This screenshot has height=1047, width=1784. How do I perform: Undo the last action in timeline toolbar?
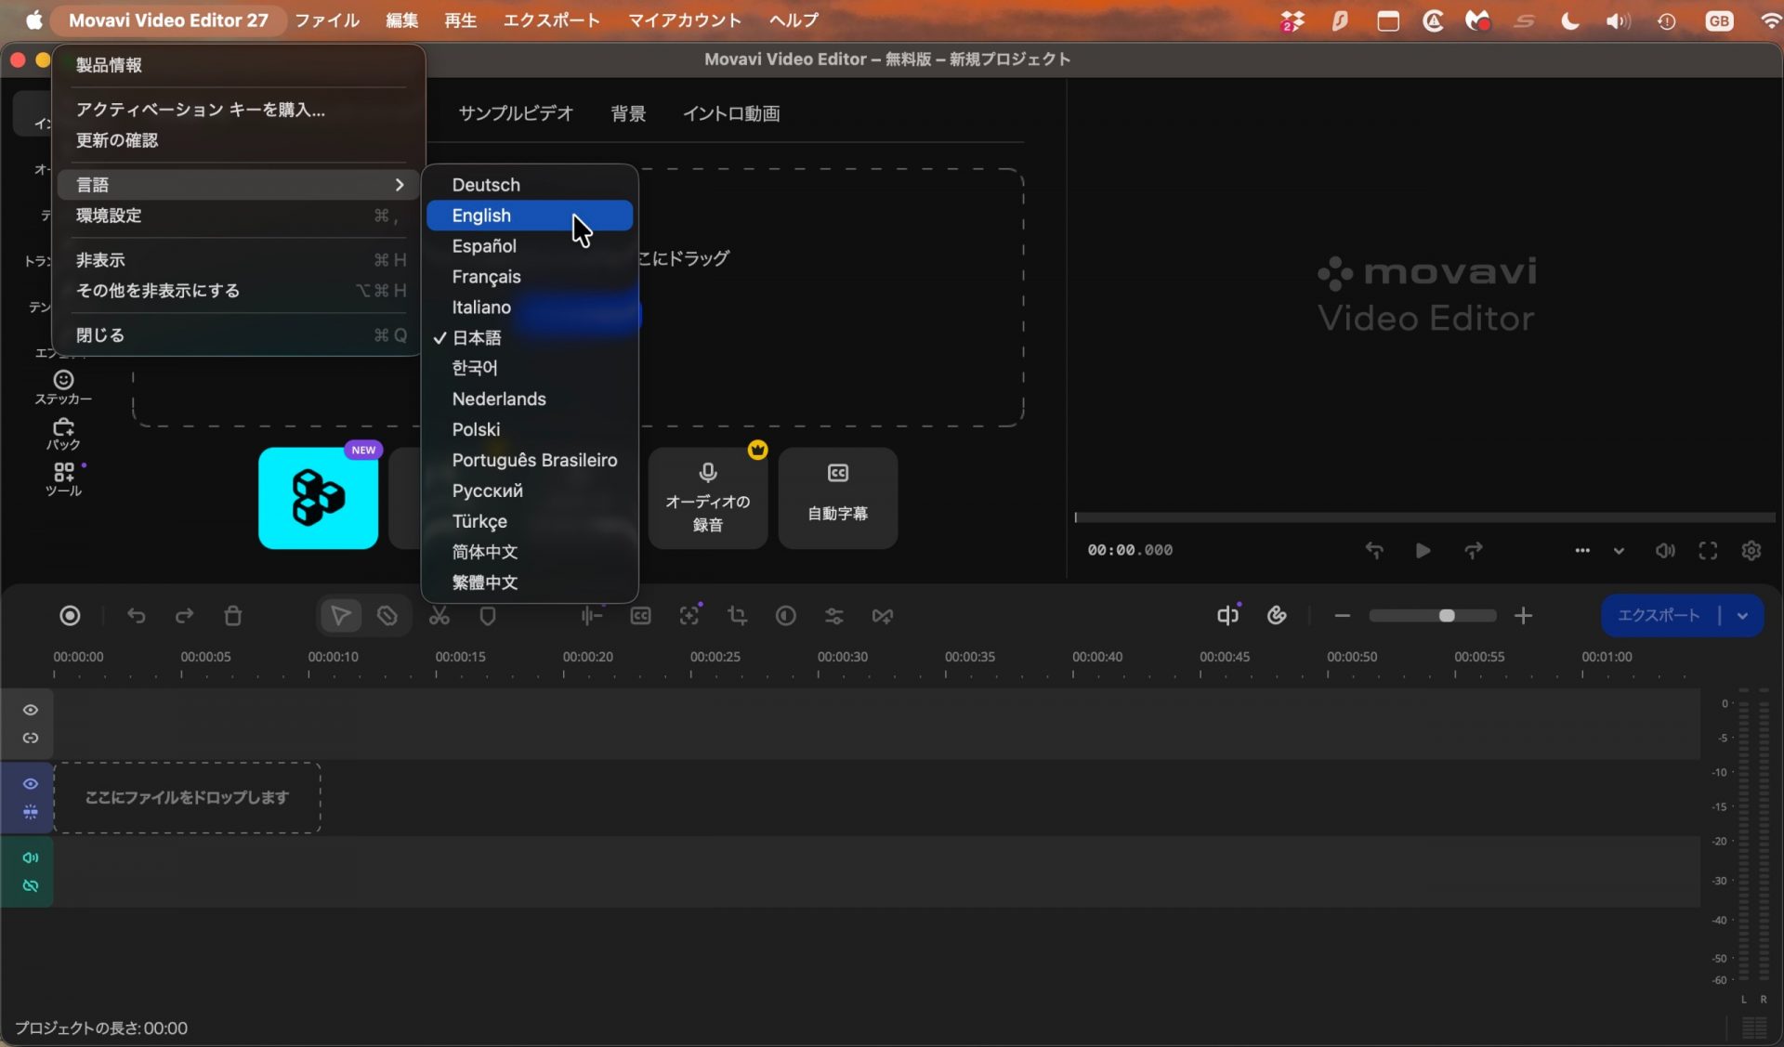(x=137, y=616)
